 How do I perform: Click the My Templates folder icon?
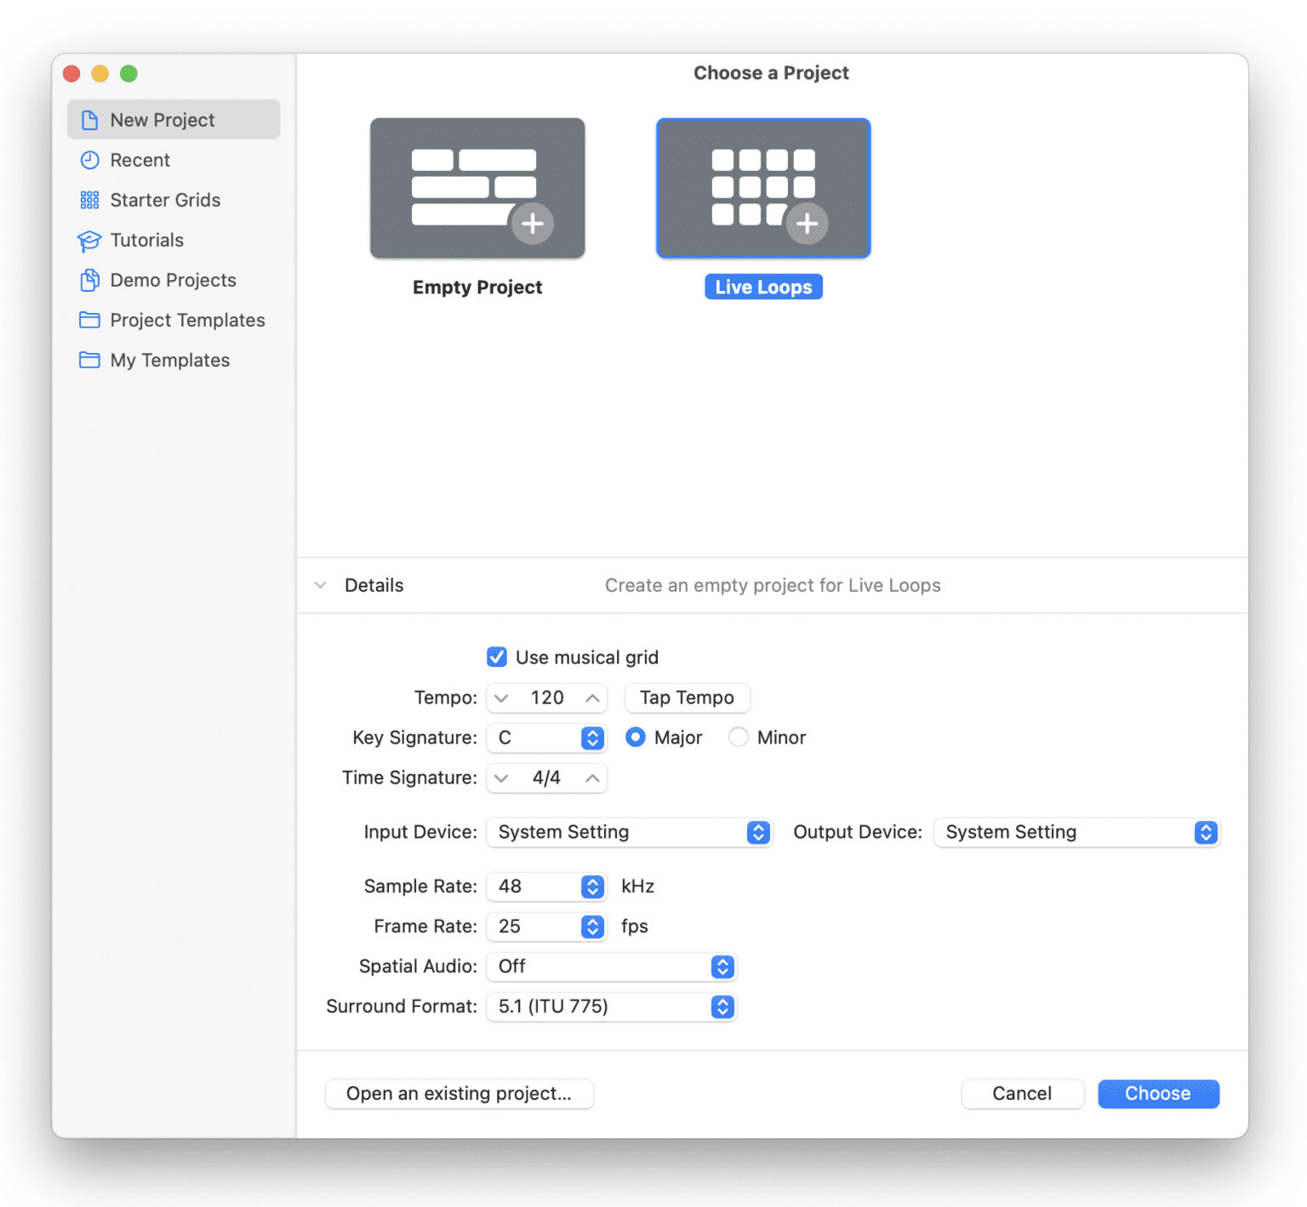[89, 360]
